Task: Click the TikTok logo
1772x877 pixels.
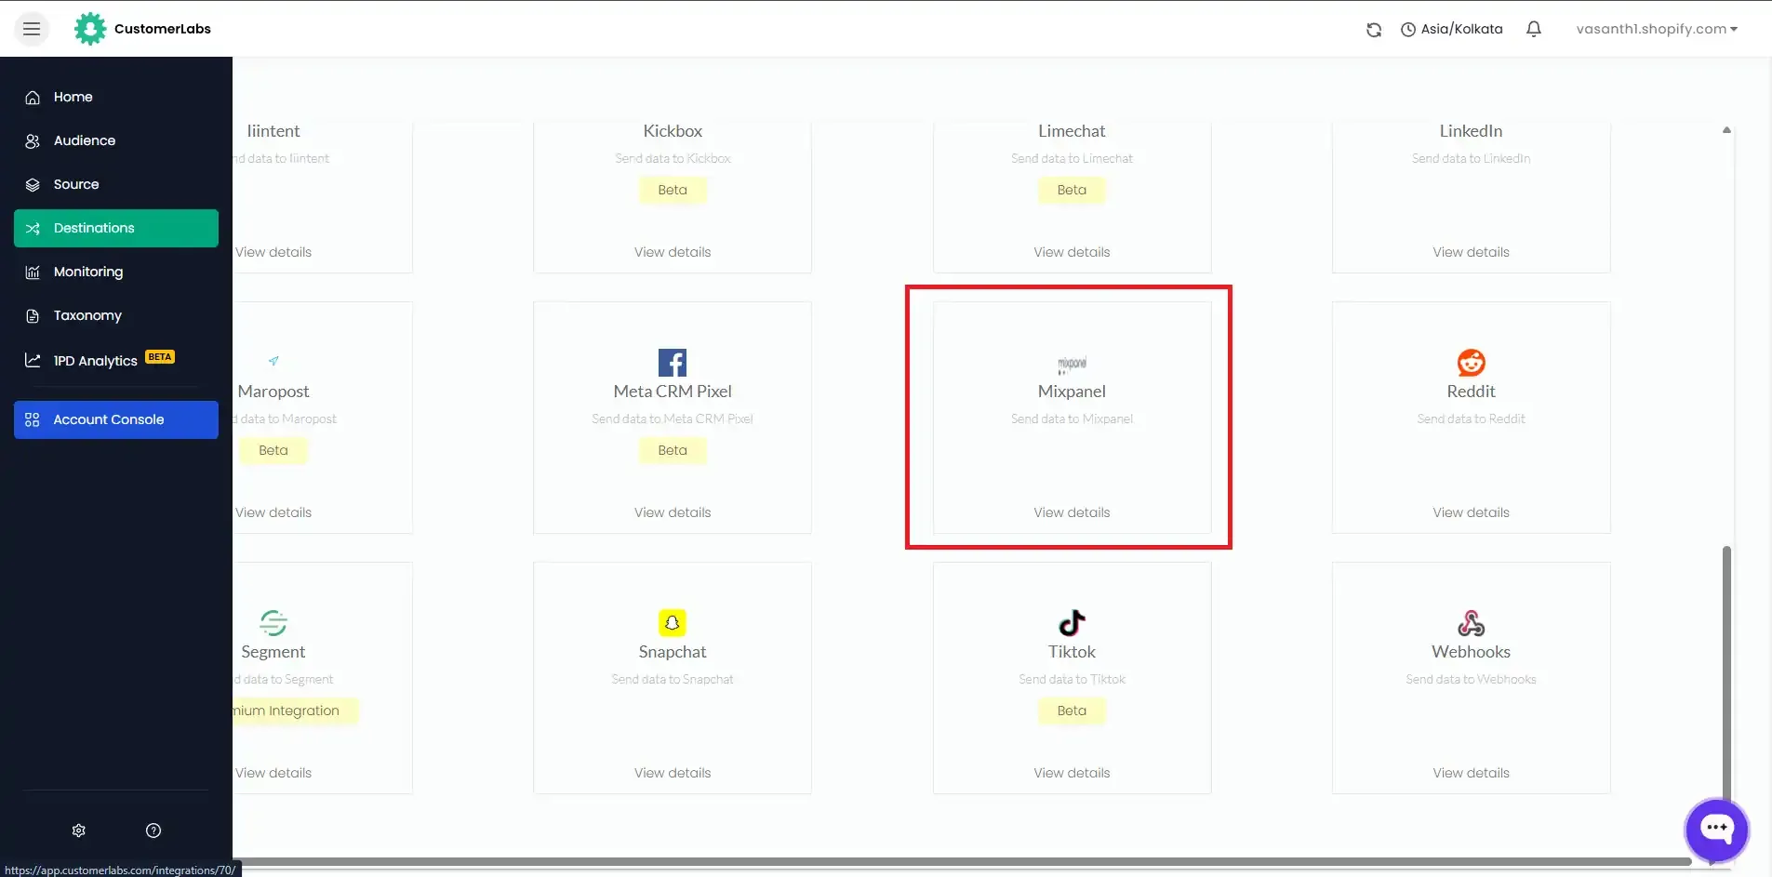Action: (1072, 623)
